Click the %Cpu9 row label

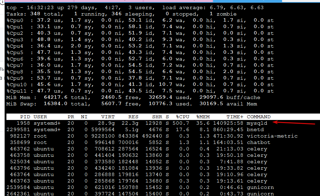[15, 78]
